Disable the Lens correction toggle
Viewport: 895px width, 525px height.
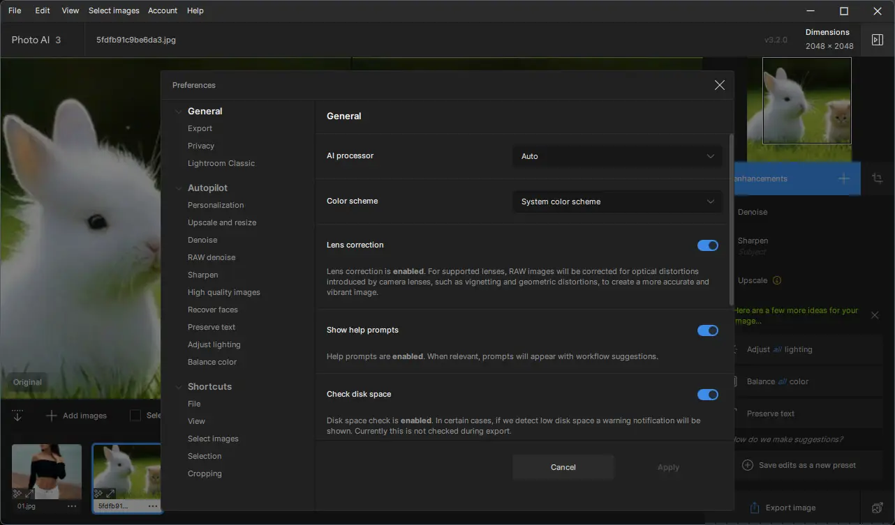tap(707, 245)
